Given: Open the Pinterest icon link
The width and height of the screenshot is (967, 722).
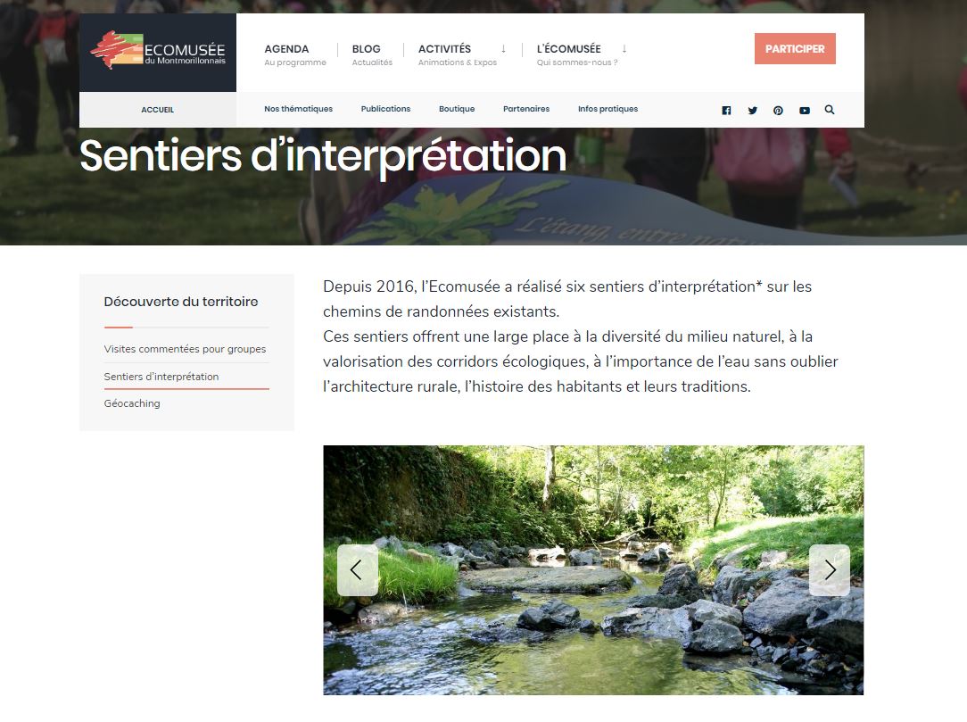Looking at the screenshot, I should pyautogui.click(x=778, y=110).
